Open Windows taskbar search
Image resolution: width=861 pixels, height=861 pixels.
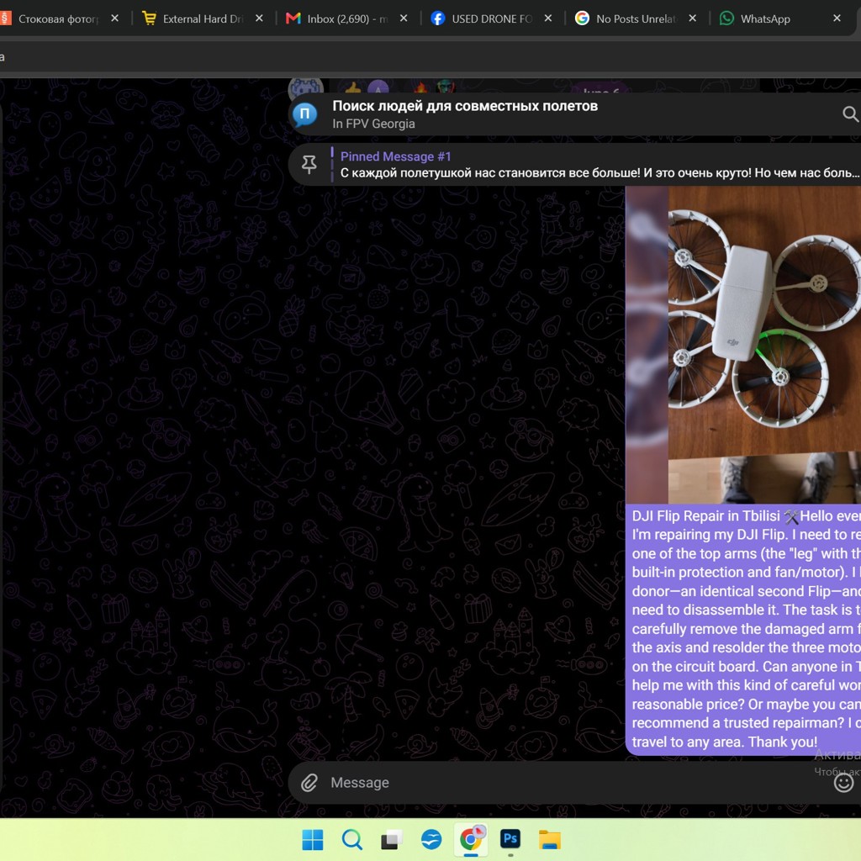pyautogui.click(x=352, y=840)
